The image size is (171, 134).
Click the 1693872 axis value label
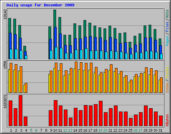pyautogui.click(x=5, y=102)
